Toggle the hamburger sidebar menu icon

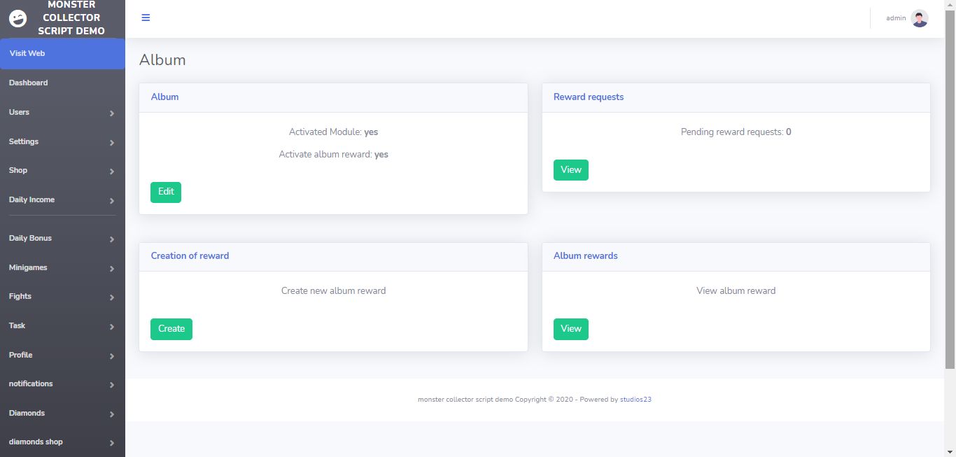tap(146, 17)
